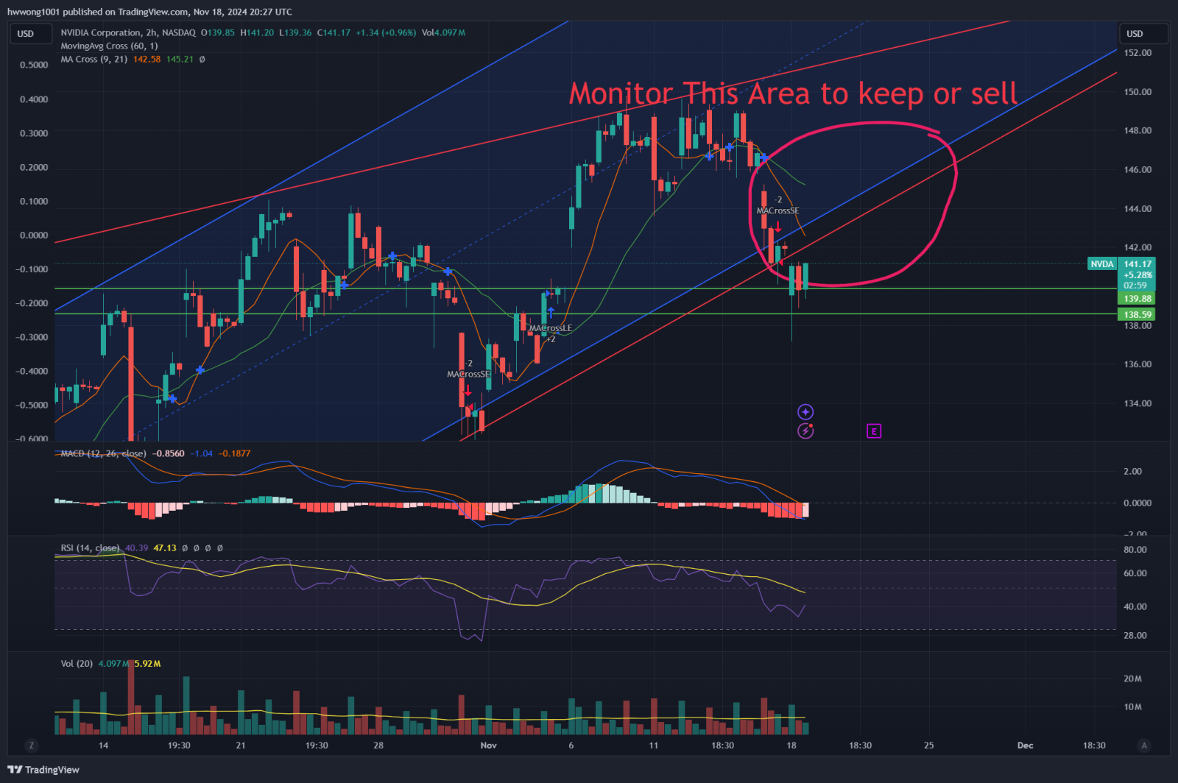The width and height of the screenshot is (1178, 783).
Task: Click the 152.00 price axis label
Action: [x=1138, y=53]
